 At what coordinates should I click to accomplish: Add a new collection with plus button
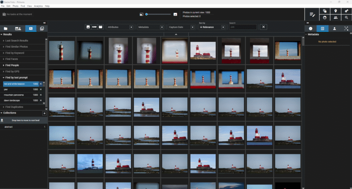click(44, 113)
